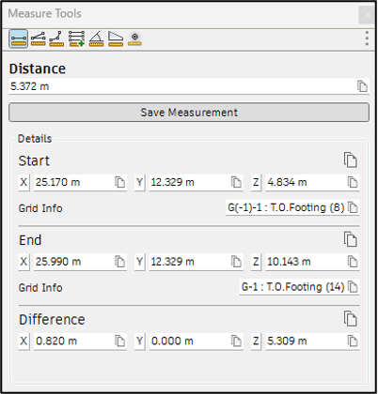Copy the End Z value 10.143 m
This screenshot has height=394, width=378.
[x=353, y=262]
